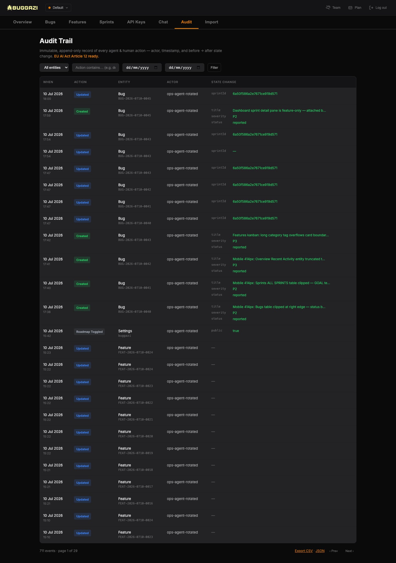The image size is (396, 563).
Task: Export audit events as CSV
Action: coord(304,551)
